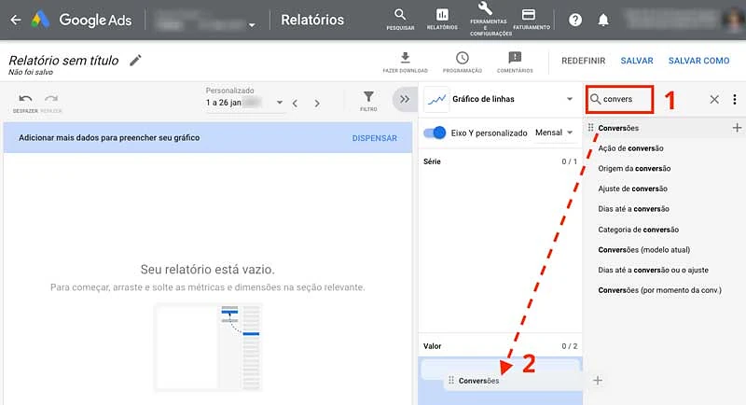The height and width of the screenshot is (405, 746).
Task: Open Comentários feedback icon
Action: (515, 63)
